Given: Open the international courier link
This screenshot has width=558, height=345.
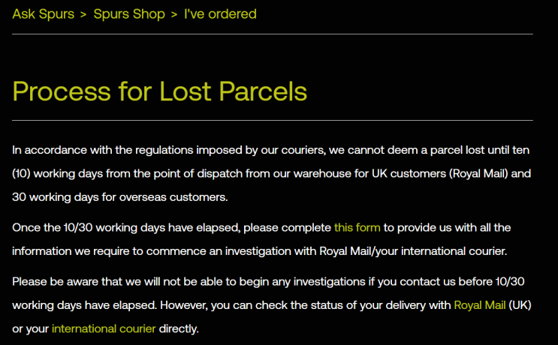Looking at the screenshot, I should coord(104,328).
